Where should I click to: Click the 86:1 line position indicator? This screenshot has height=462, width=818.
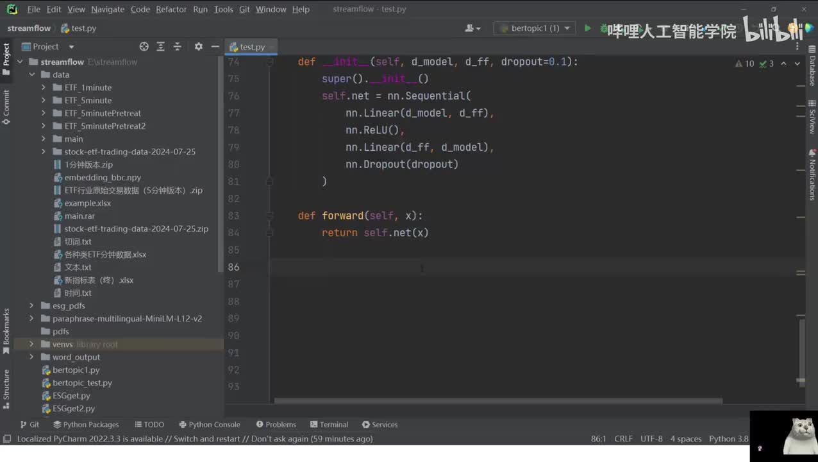[x=599, y=439]
